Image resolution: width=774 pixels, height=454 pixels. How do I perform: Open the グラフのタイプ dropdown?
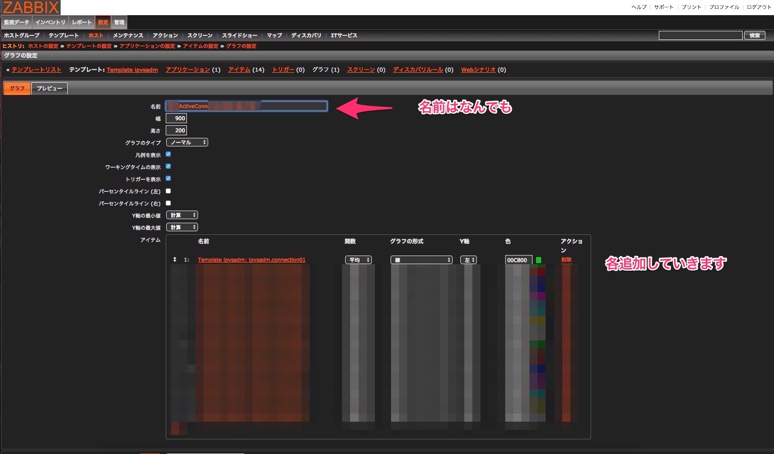point(187,142)
